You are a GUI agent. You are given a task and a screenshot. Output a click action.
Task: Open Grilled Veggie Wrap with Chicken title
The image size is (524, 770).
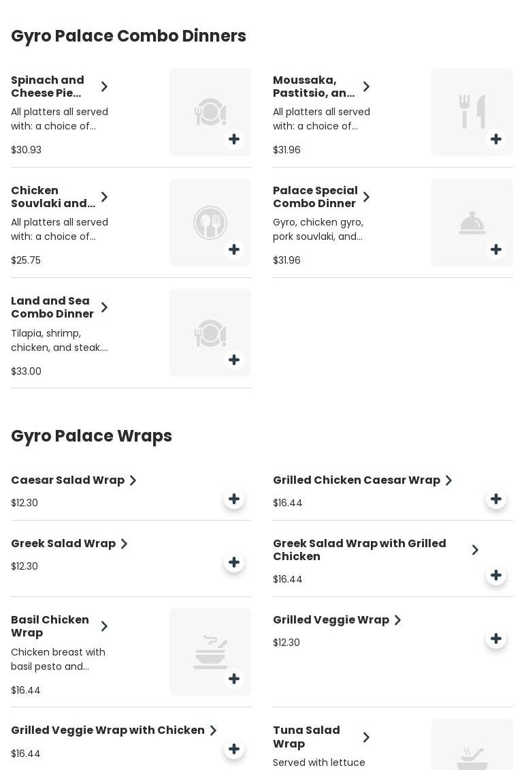tap(108, 730)
